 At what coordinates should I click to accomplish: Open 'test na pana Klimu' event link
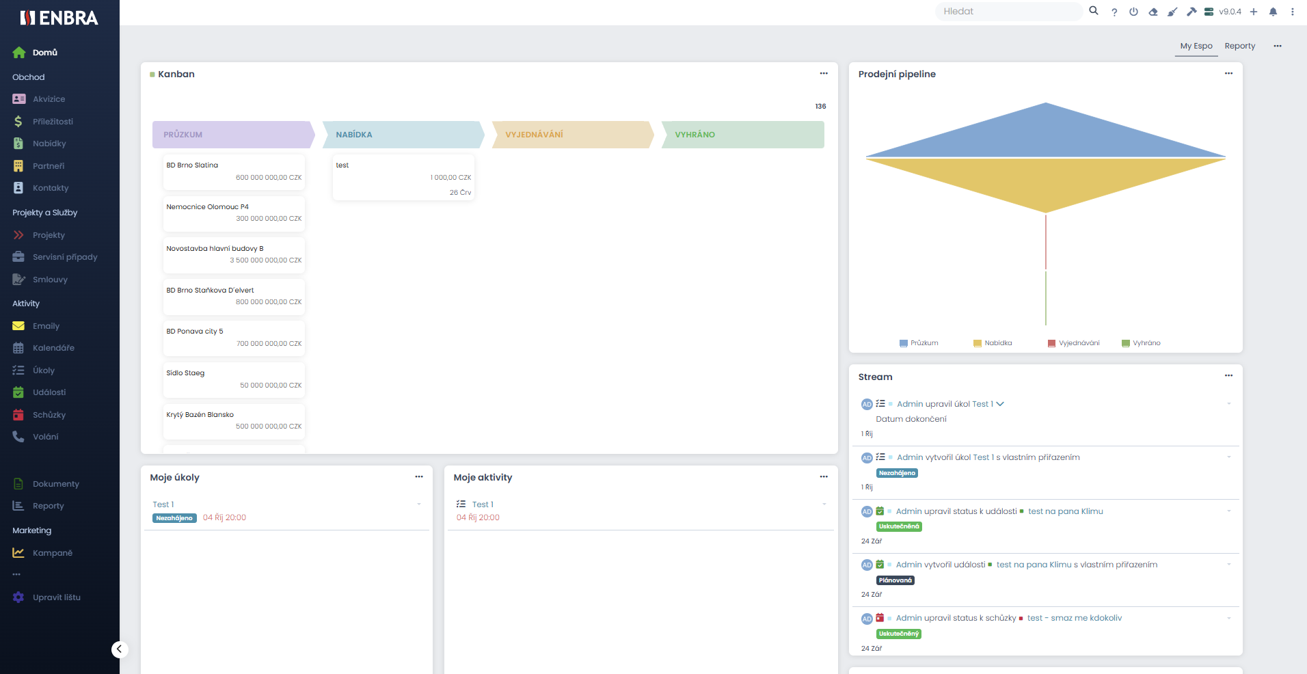[x=1065, y=511]
